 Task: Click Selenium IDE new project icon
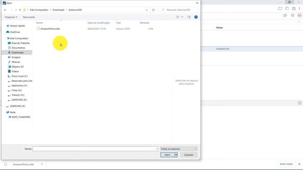pos(280,8)
